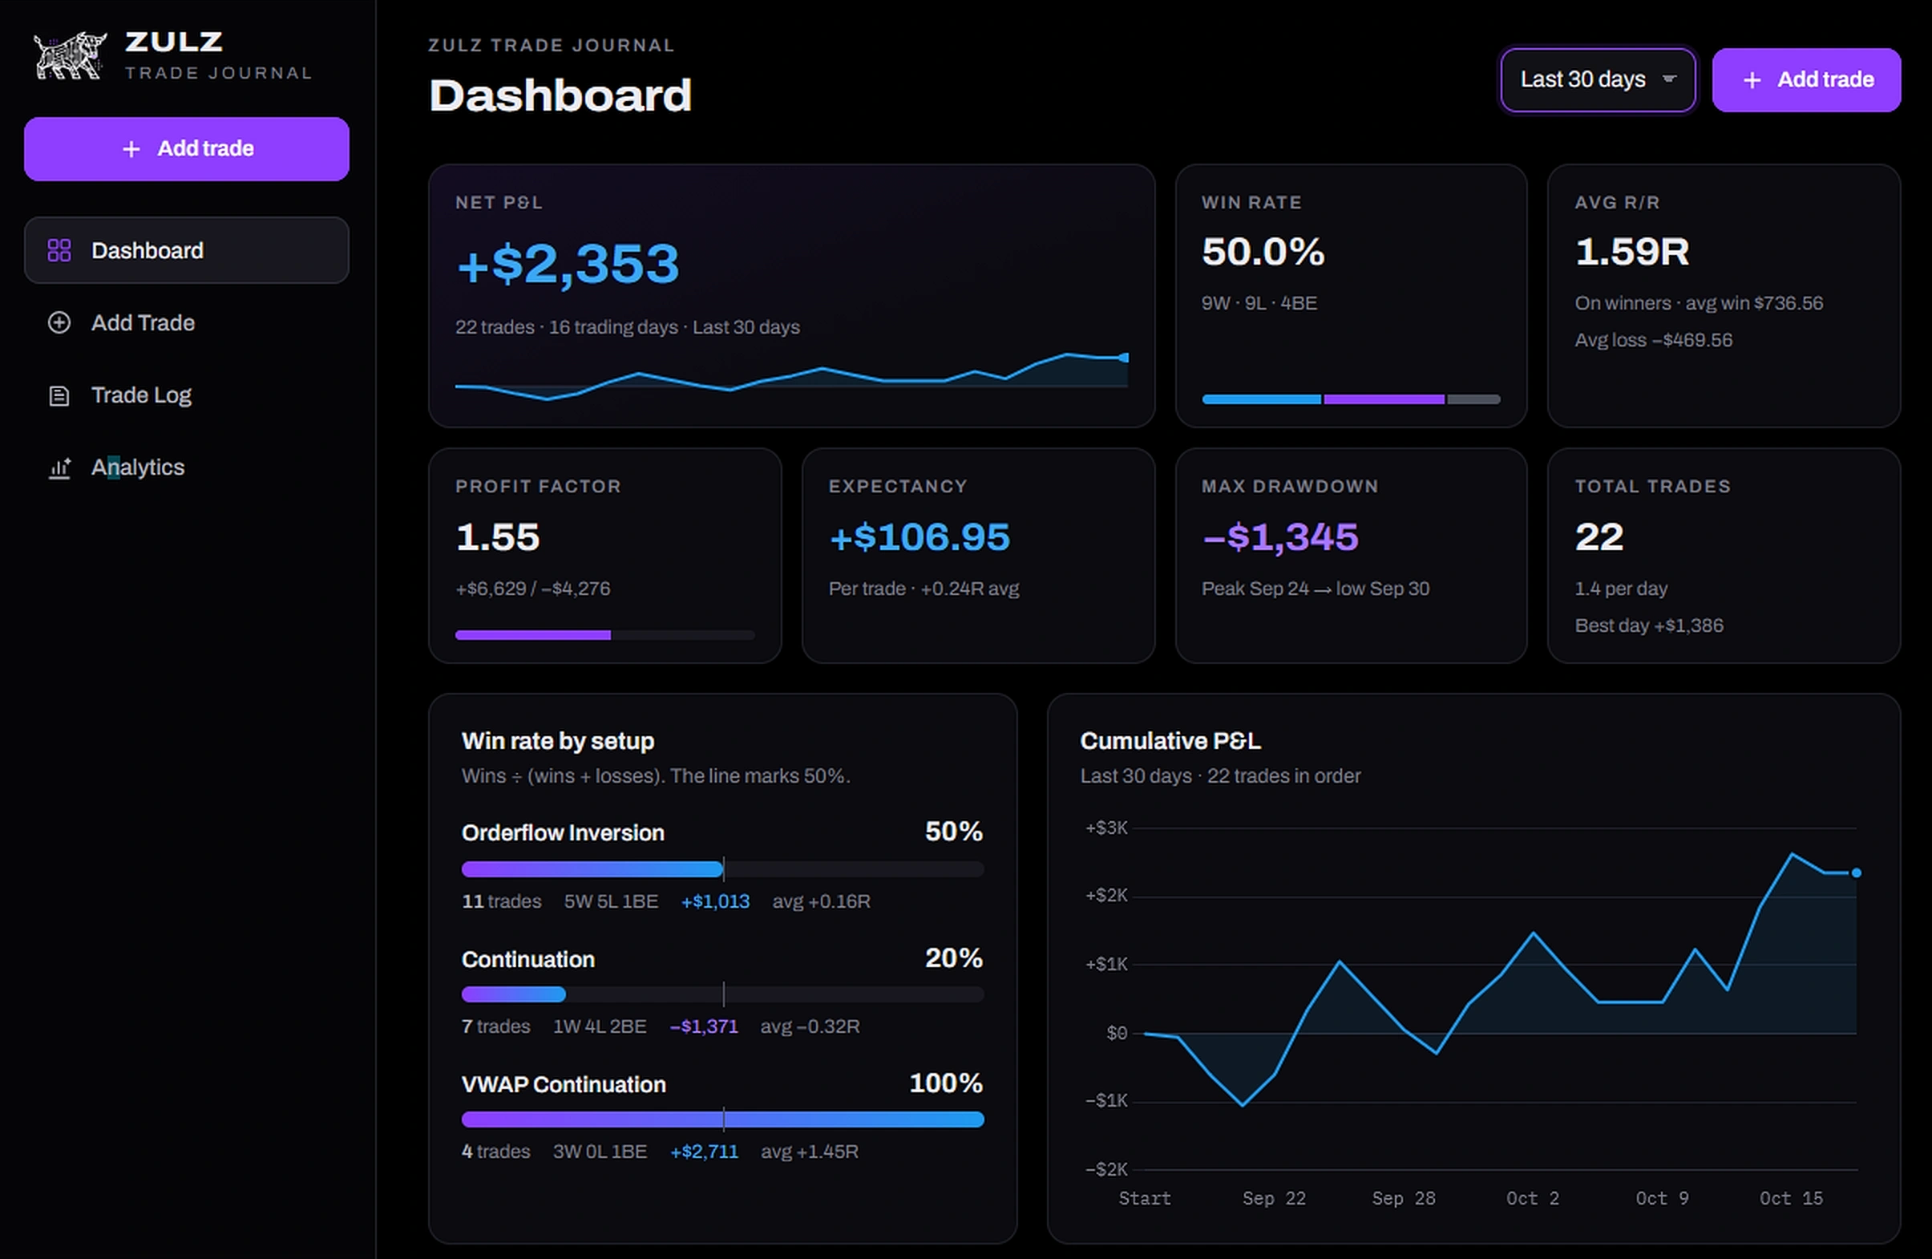Screen dimensions: 1932x1259
Task: Click the Continuation 20% win rate bar
Action: click(722, 994)
